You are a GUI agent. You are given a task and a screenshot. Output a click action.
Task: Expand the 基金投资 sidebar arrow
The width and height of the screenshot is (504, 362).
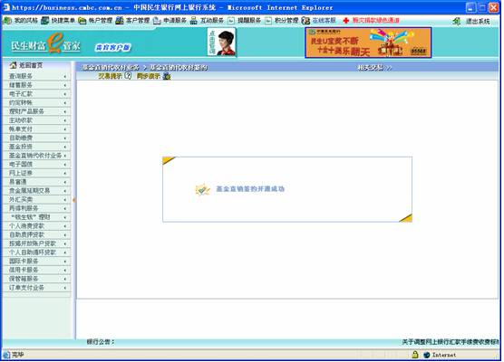pos(65,147)
